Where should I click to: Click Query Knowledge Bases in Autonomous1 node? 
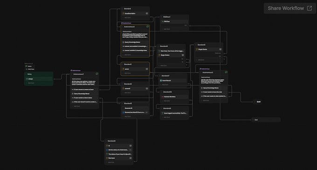[84, 94]
